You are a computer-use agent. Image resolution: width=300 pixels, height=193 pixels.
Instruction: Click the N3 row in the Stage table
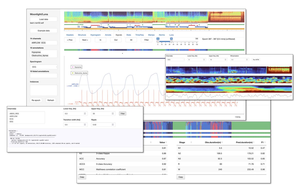pos(221,159)
